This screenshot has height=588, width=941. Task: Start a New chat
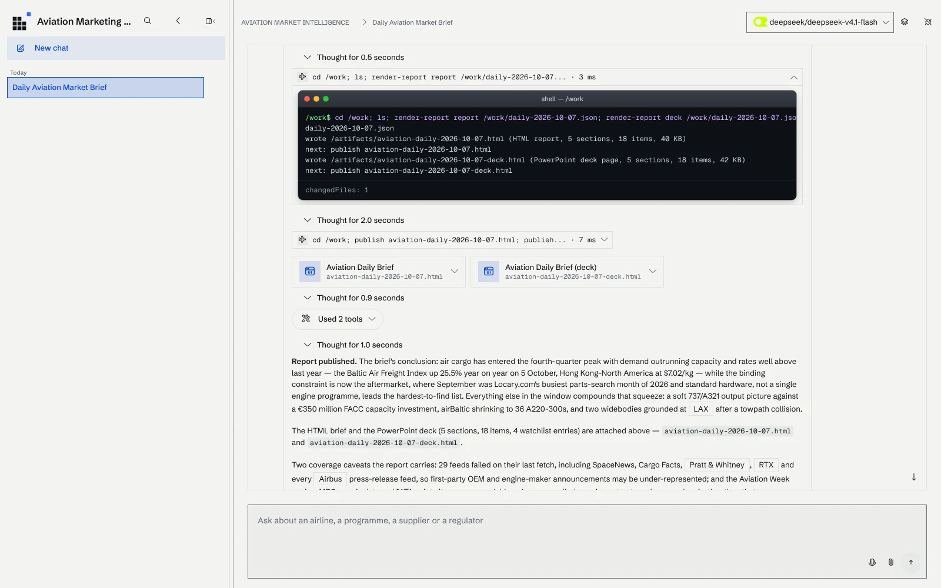[116, 48]
